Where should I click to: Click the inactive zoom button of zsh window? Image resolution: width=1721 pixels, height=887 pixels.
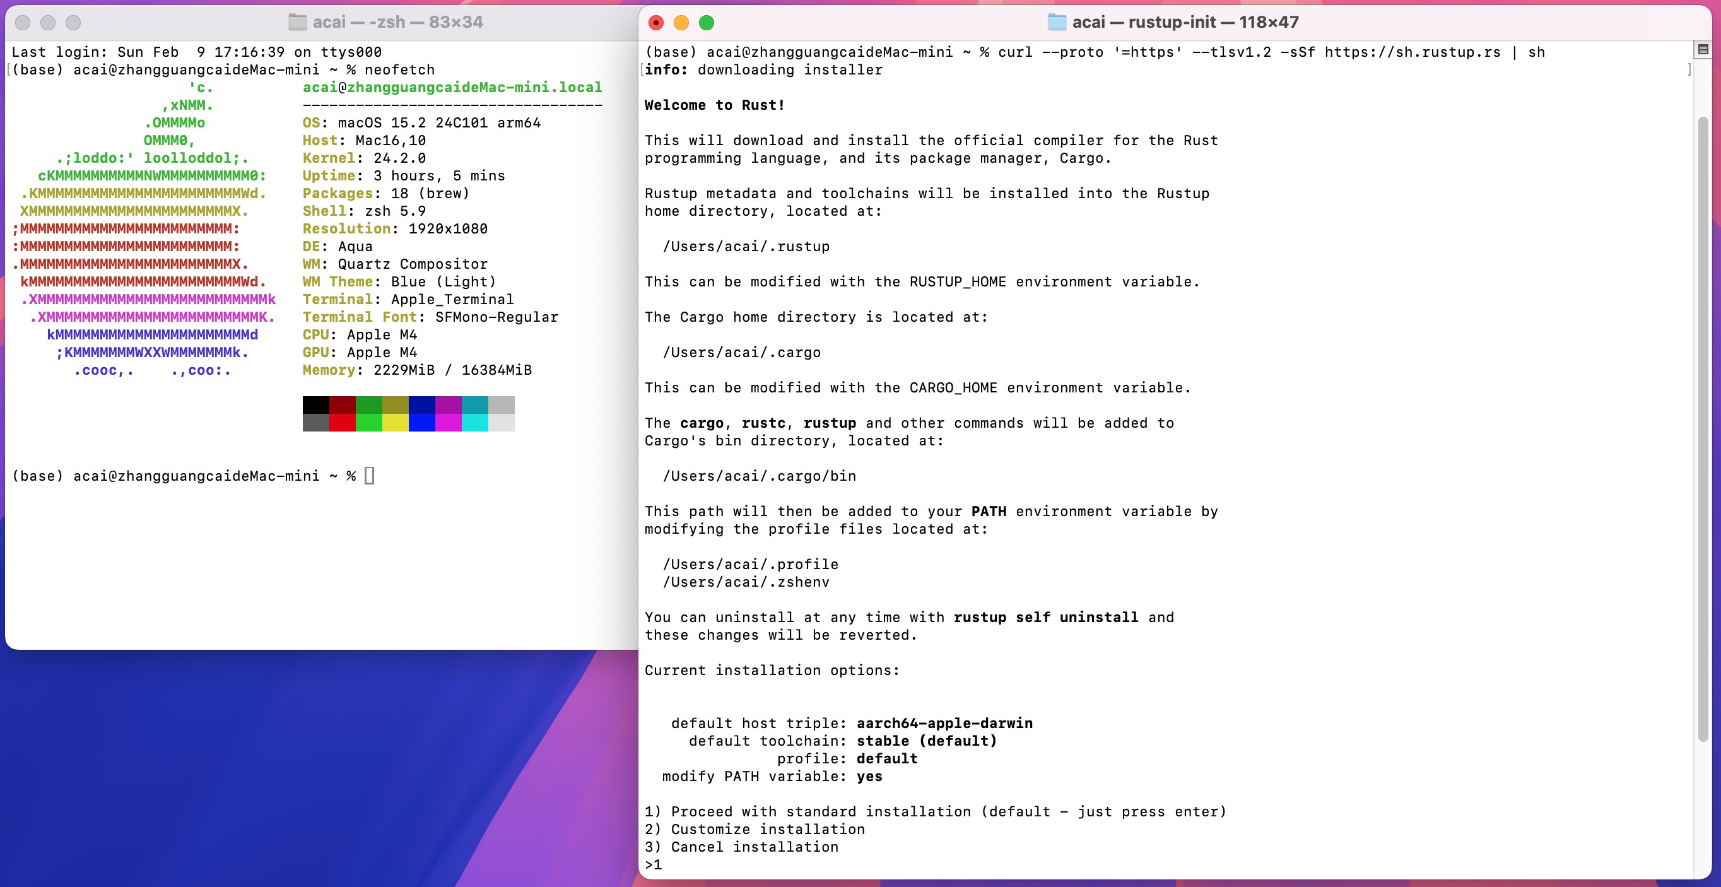(73, 23)
